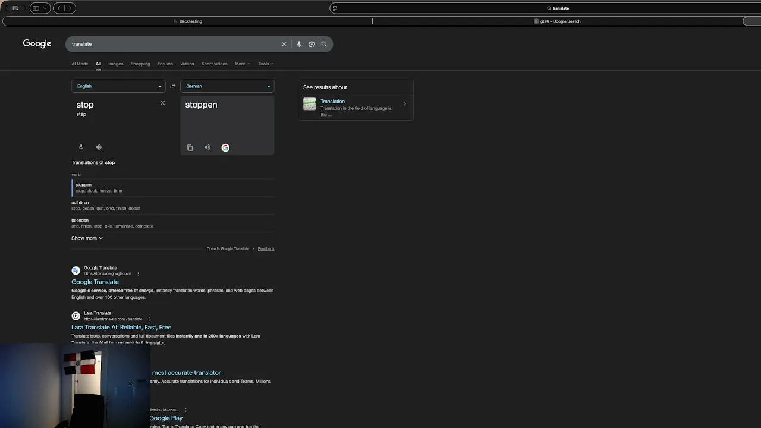Click 'Translations of stop' heading
Viewport: 761px width, 428px height.
pos(93,162)
